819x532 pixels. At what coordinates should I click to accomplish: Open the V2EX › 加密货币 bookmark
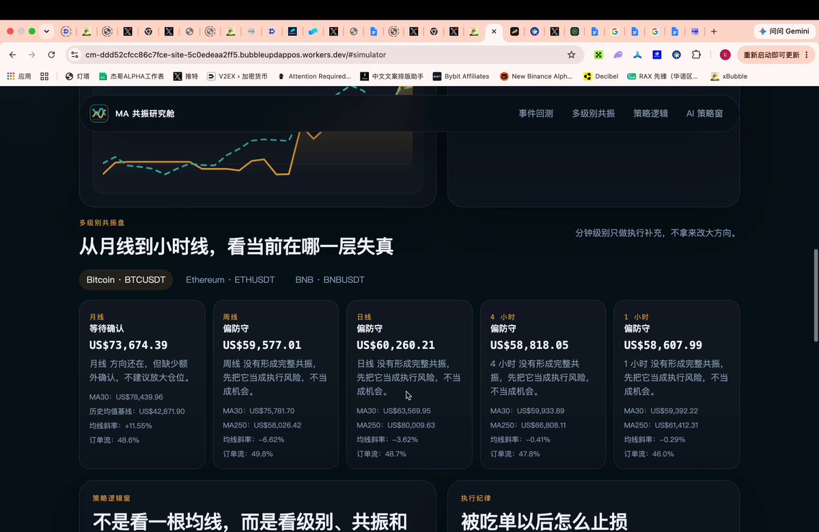pyautogui.click(x=237, y=76)
